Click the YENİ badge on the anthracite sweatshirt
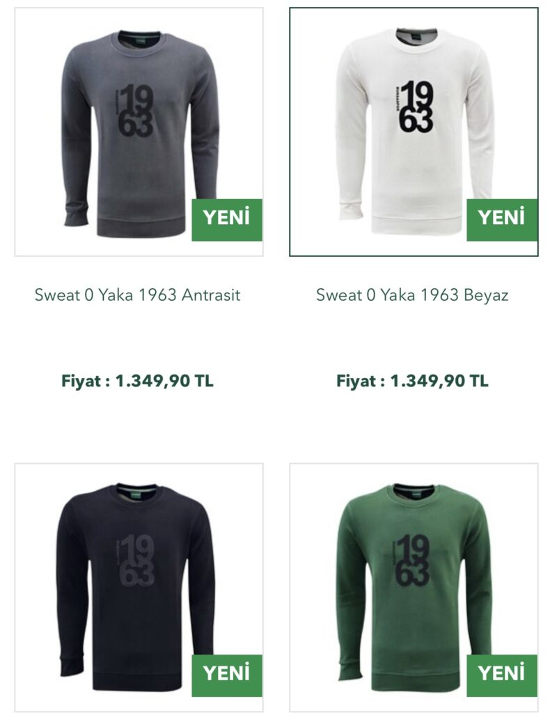Viewport: 550px width, 713px height. (x=227, y=219)
